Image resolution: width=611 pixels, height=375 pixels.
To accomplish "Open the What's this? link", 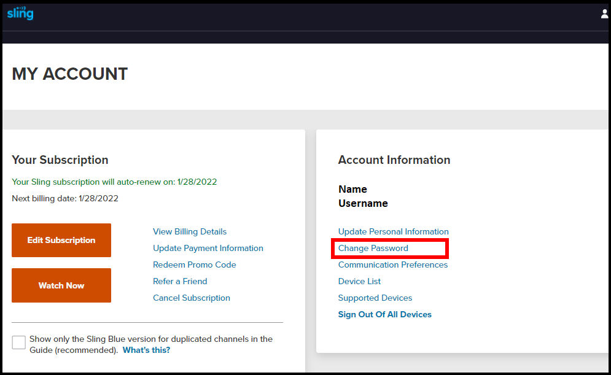I will click(147, 350).
